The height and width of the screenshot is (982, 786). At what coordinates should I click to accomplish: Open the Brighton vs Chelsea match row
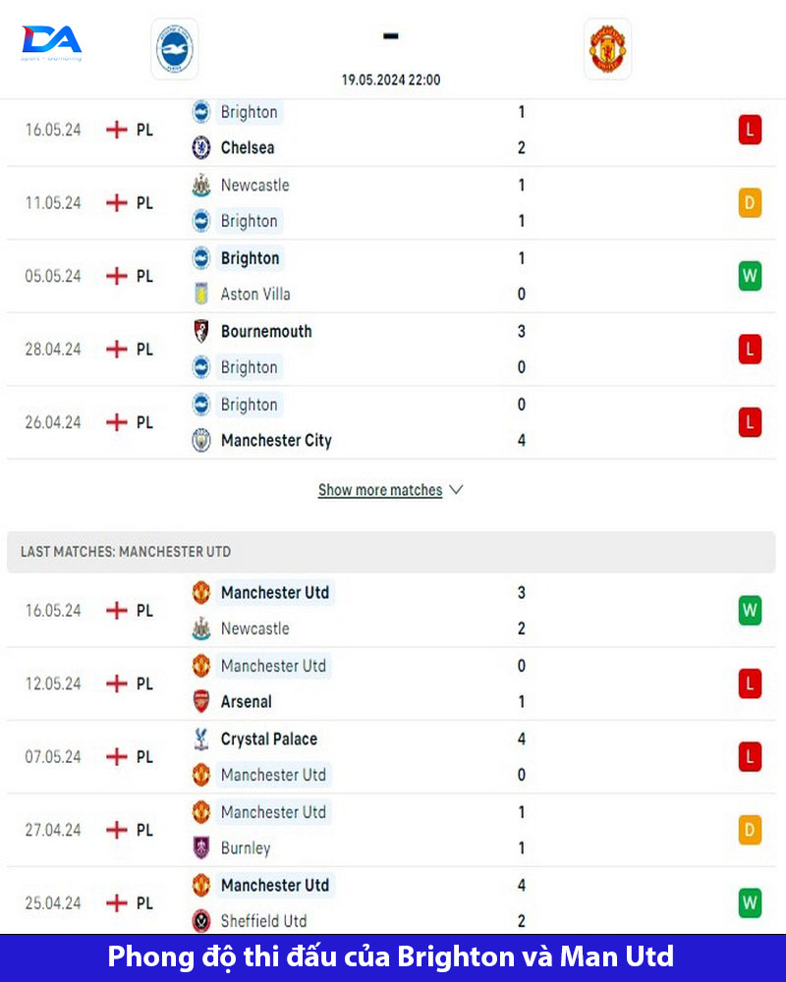(x=391, y=131)
